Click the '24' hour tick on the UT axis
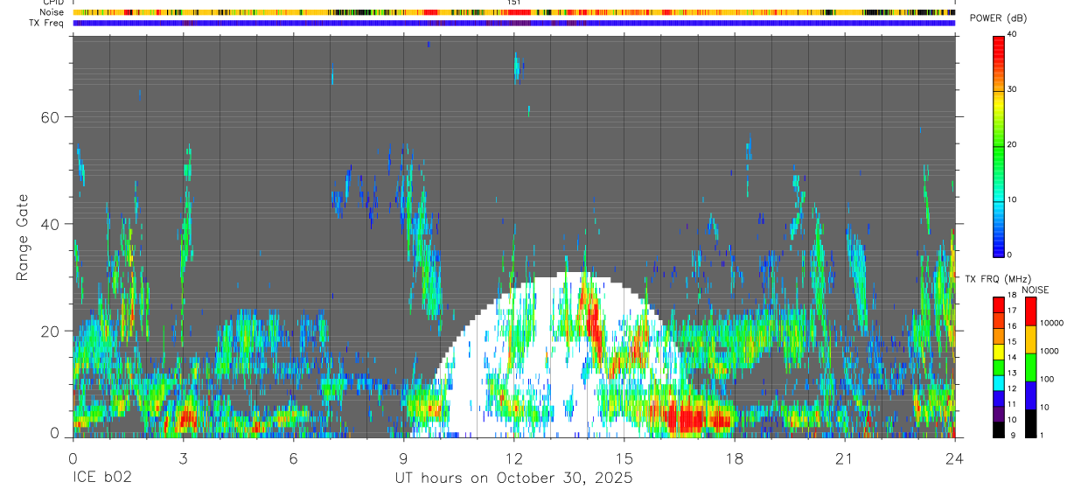This screenshot has width=1074, height=496. pyautogui.click(x=955, y=458)
